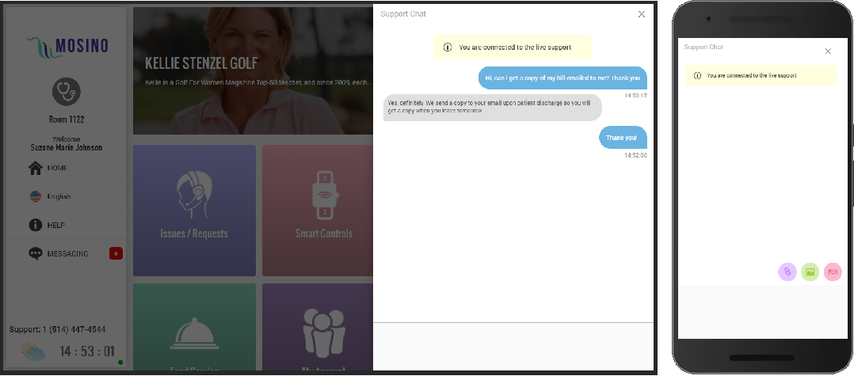Close the desktop Support Chat panel
Viewport: 854px width, 376px height.
click(x=641, y=14)
